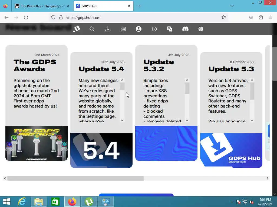277x207 pixels.
Task: Go back with browser back arrow
Action: 6,18
